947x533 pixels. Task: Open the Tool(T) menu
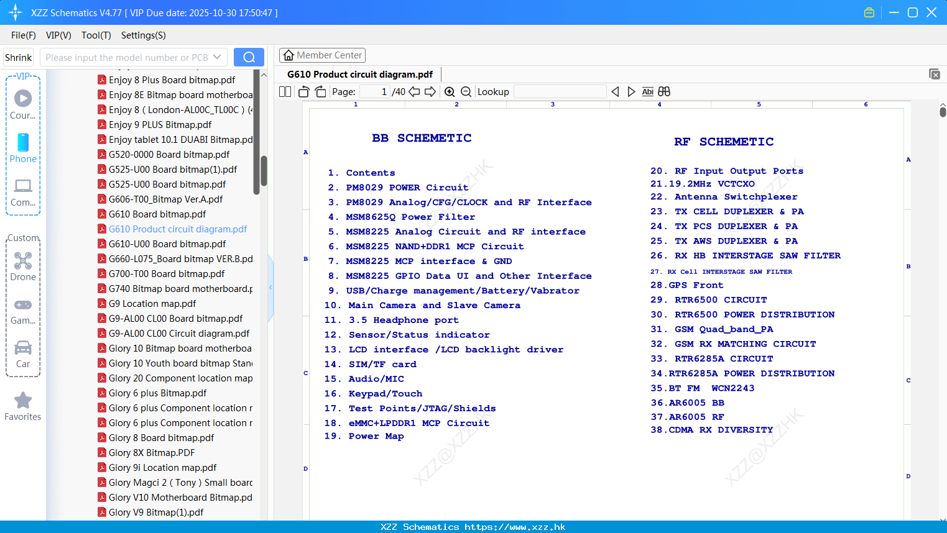point(96,35)
